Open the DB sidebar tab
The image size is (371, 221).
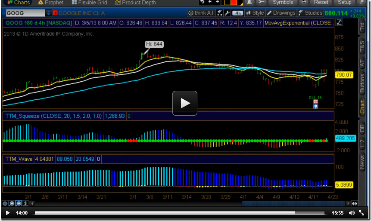pos(362,128)
